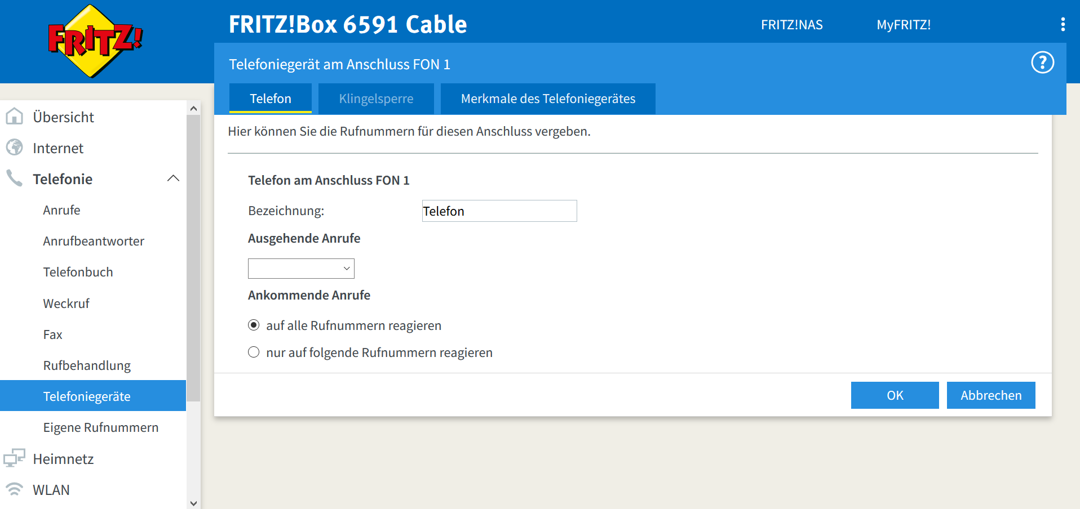Image resolution: width=1080 pixels, height=509 pixels.
Task: Click the sidebar scroll-up arrow
Action: pos(193,108)
